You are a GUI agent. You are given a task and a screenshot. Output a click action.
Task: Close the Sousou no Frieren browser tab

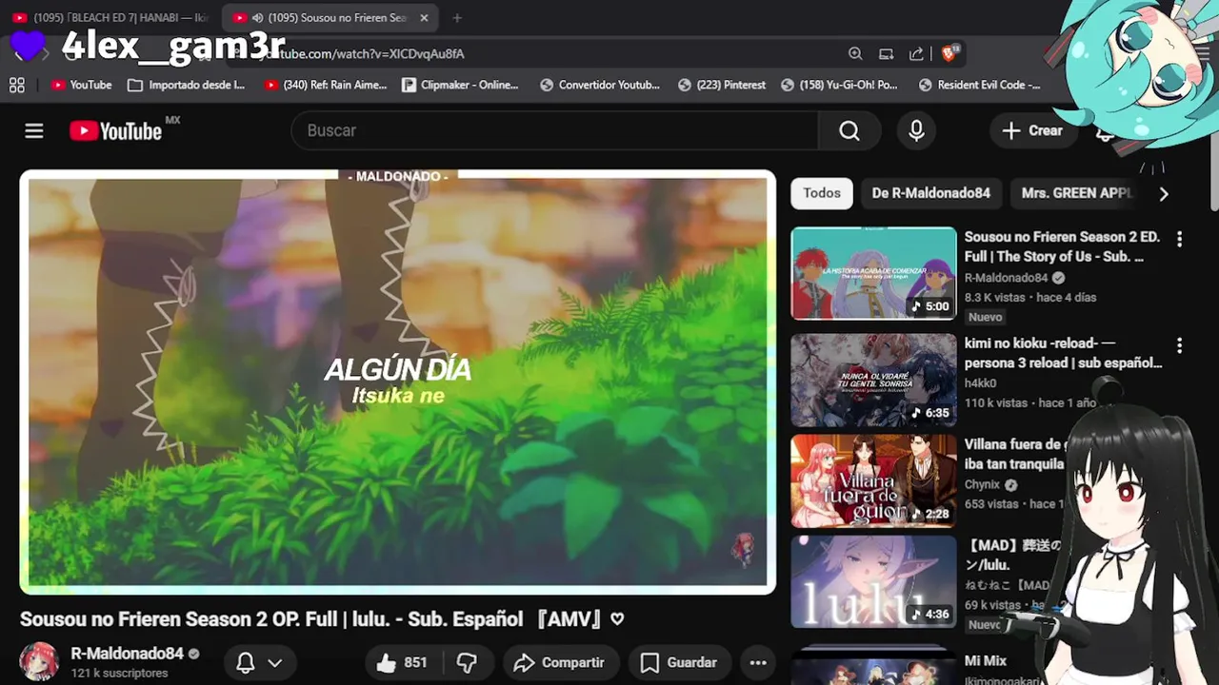(424, 17)
